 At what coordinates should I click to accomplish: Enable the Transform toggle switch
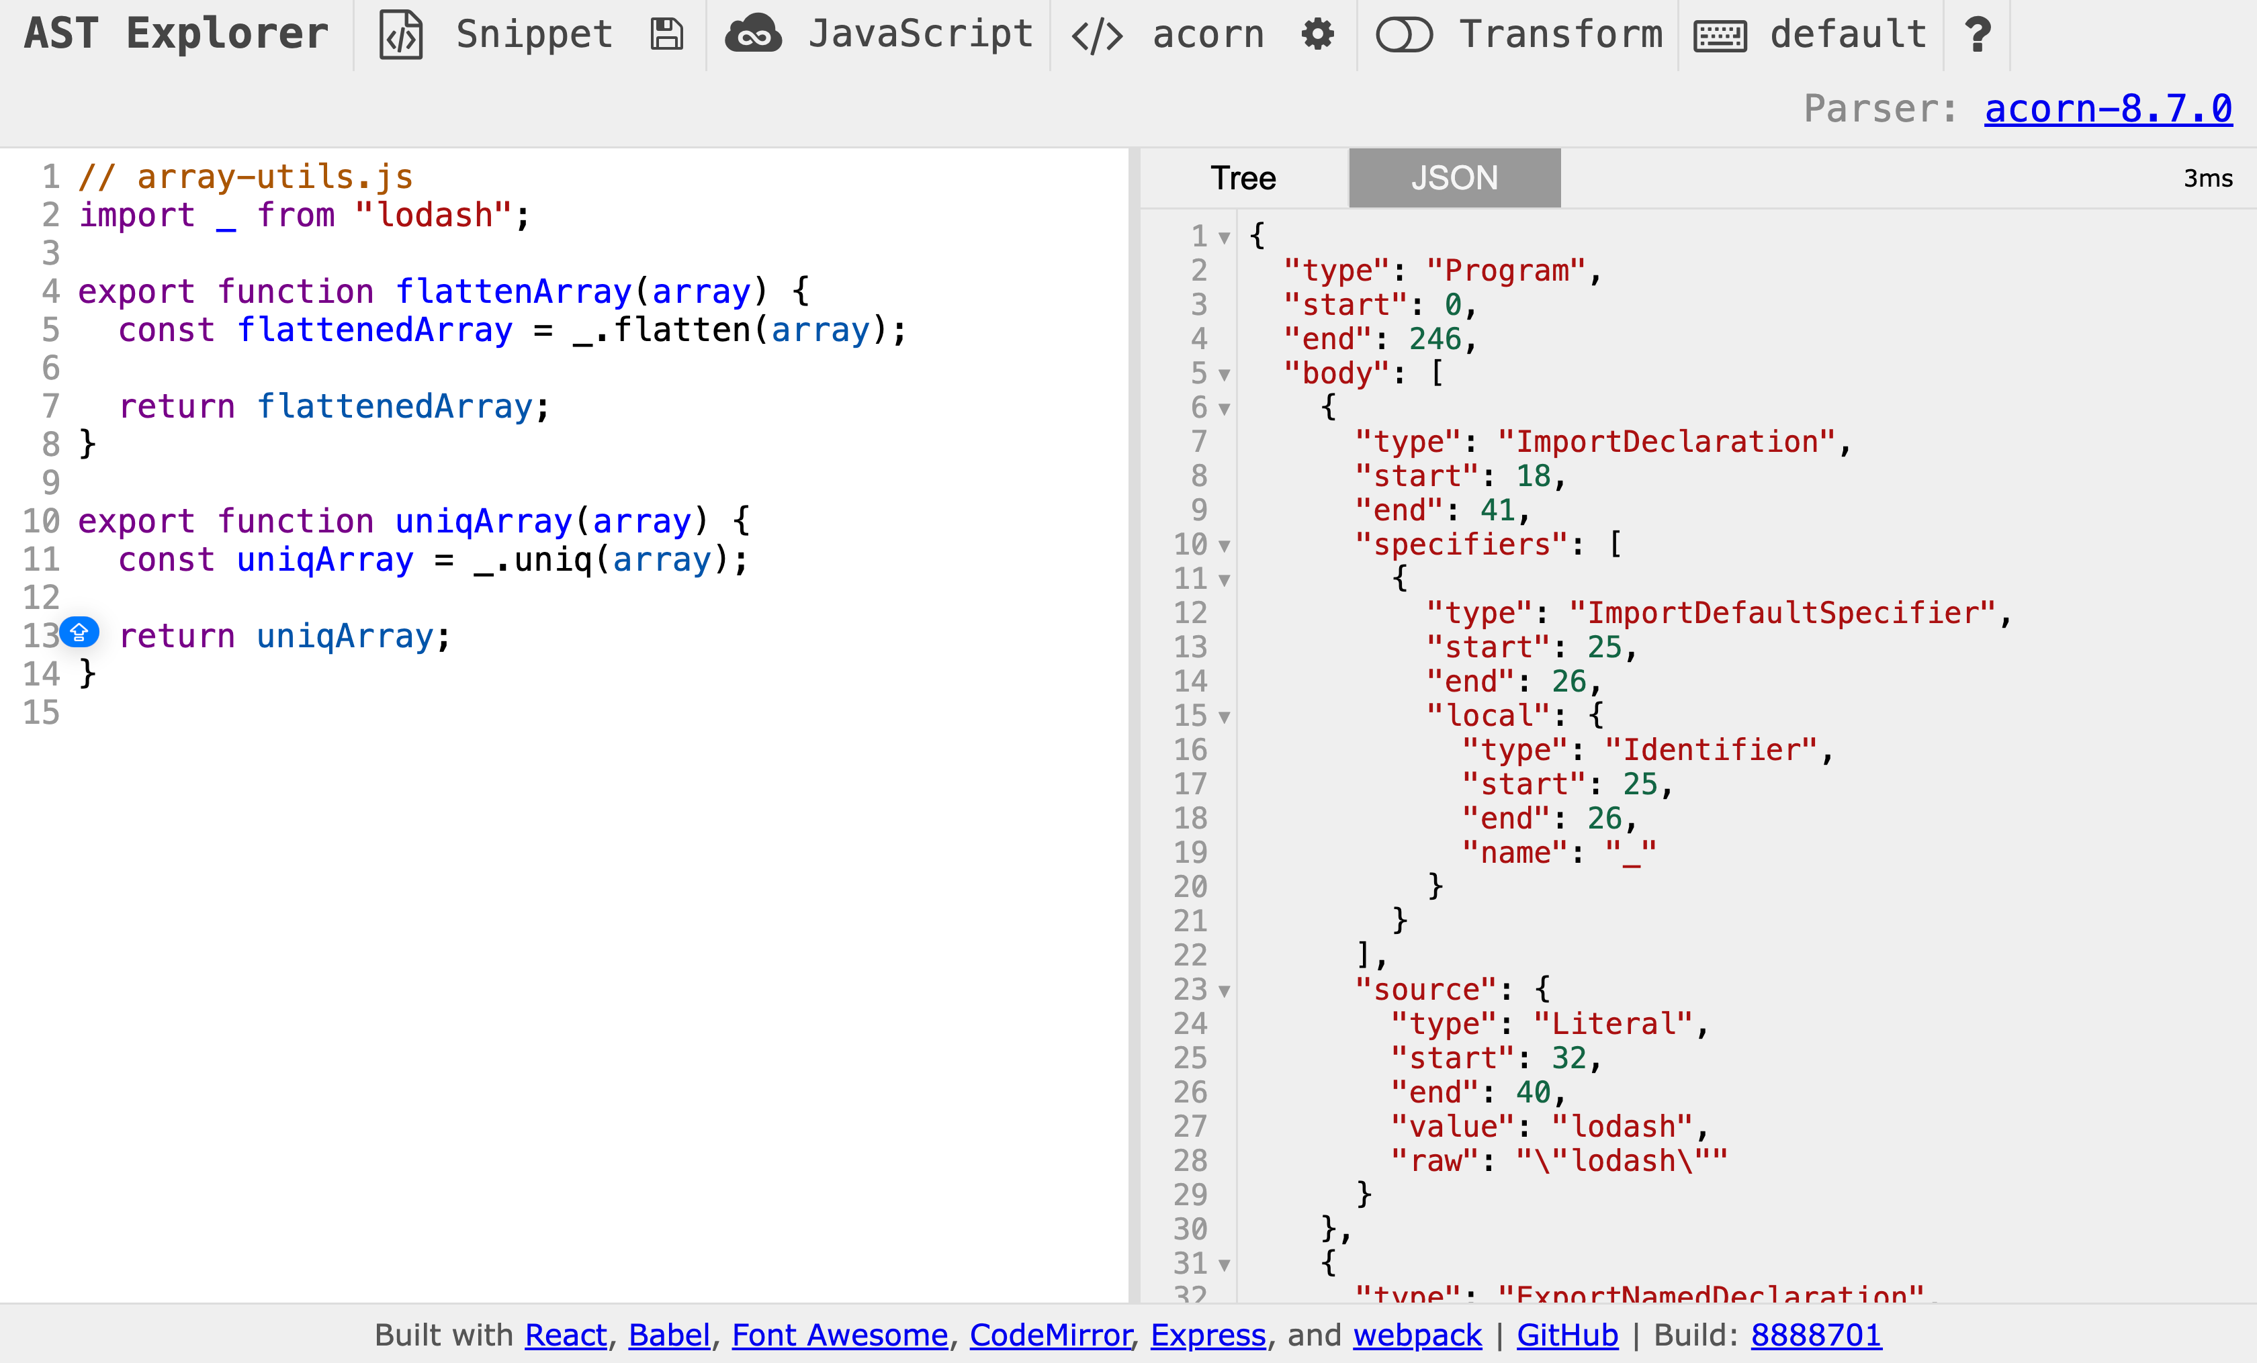tap(1403, 35)
